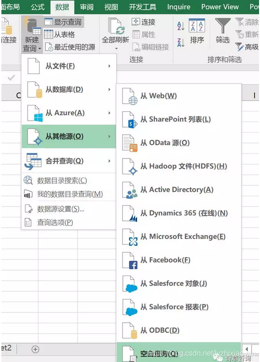
Task: Choose From ODBC icon
Action: [x=129, y=331]
